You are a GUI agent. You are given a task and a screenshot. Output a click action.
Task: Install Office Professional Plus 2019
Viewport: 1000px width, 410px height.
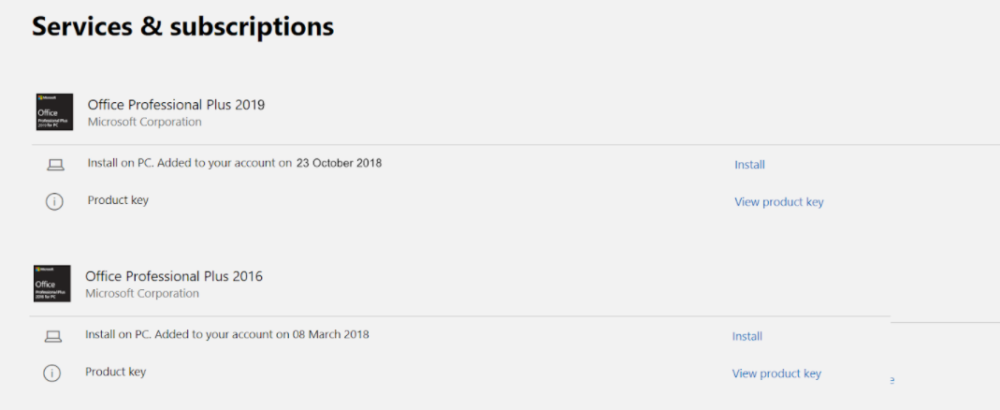749,165
